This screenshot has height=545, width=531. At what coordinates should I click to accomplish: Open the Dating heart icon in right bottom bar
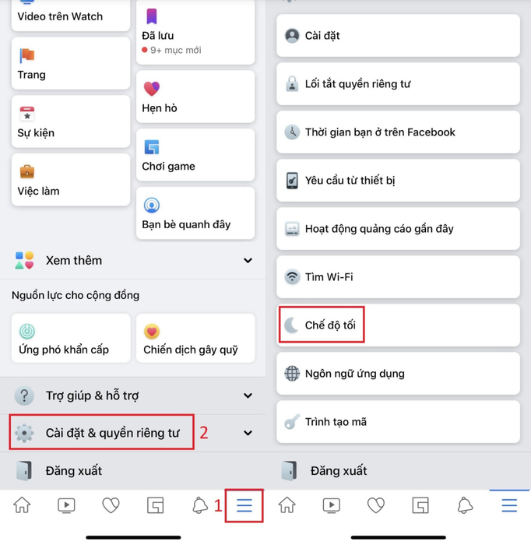point(376,505)
